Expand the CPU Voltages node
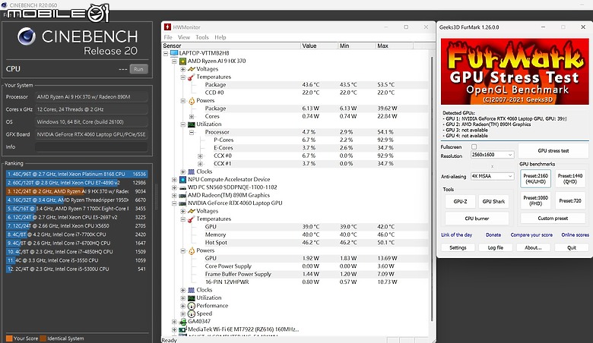Screen dimensions: 593x343 tap(183, 69)
